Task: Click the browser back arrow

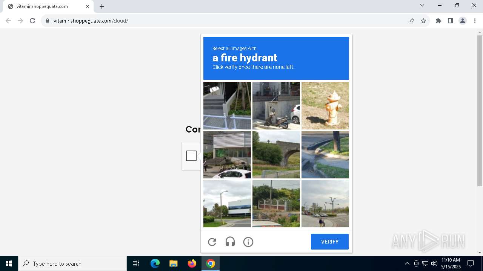Action: (8, 21)
